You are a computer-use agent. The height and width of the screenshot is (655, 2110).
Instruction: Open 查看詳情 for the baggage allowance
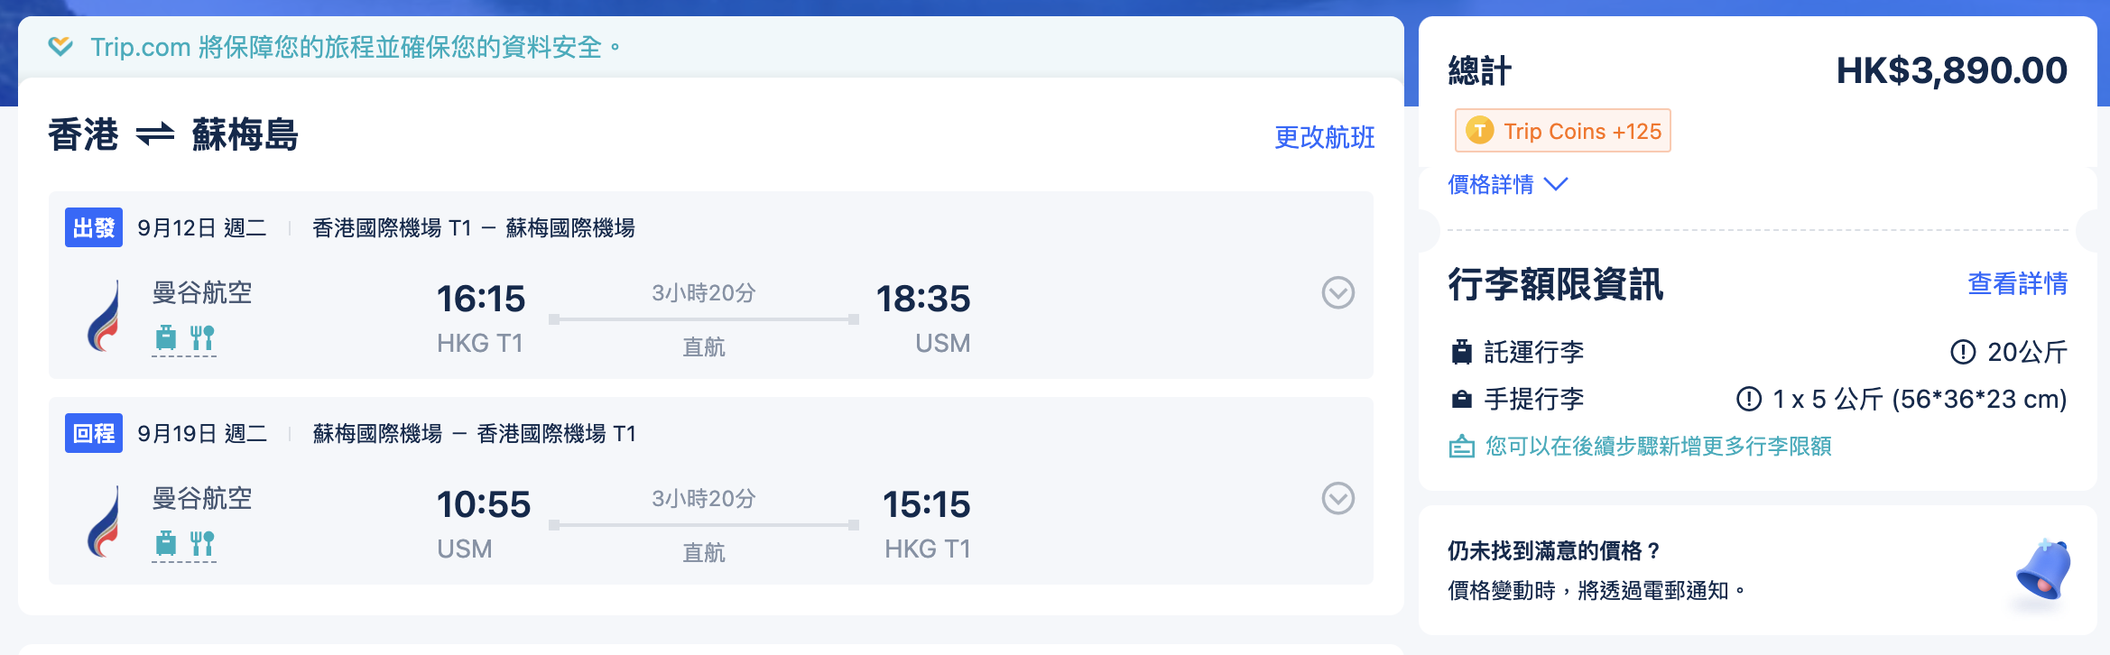[2017, 283]
